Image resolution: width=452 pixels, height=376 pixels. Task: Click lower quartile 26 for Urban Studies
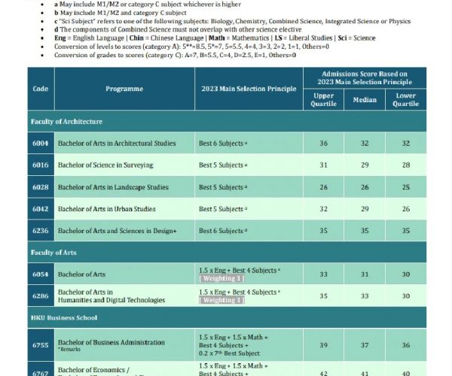point(405,209)
